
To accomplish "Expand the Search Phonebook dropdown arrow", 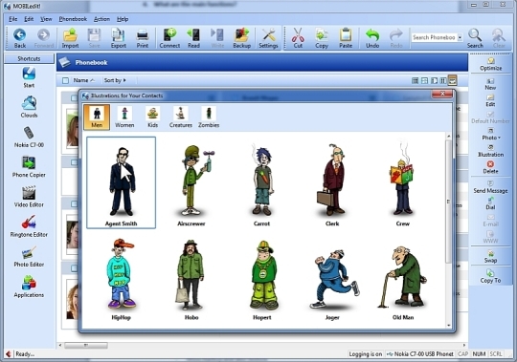I will [x=460, y=37].
